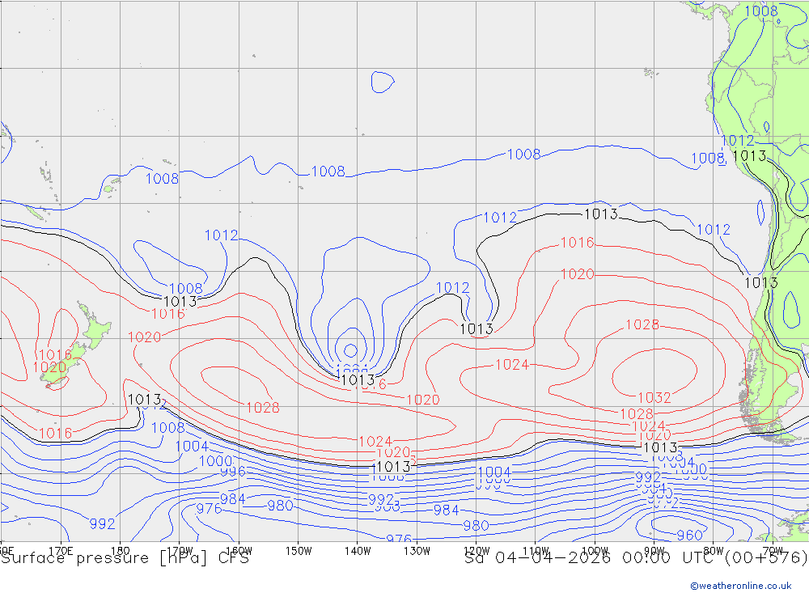The image size is (809, 593).
Task: Select the 996 isobar label
Action: tap(233, 471)
